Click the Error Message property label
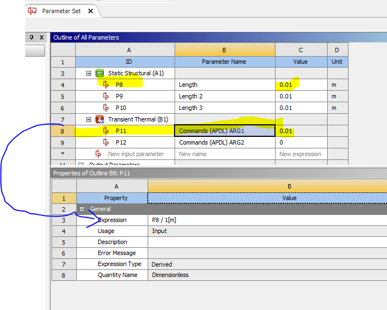Viewport: 387px width, 310px height. [x=117, y=253]
